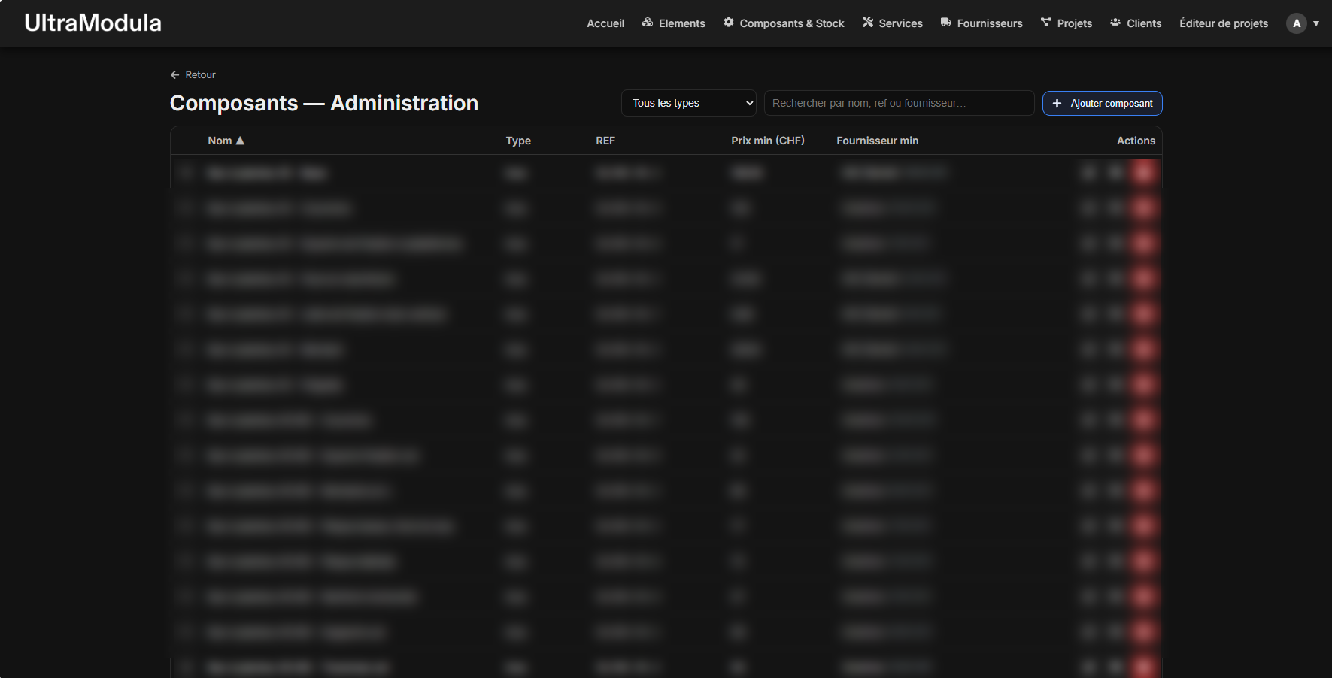Click the Clients people icon
Screen dimensions: 1332x678
(x=1115, y=23)
